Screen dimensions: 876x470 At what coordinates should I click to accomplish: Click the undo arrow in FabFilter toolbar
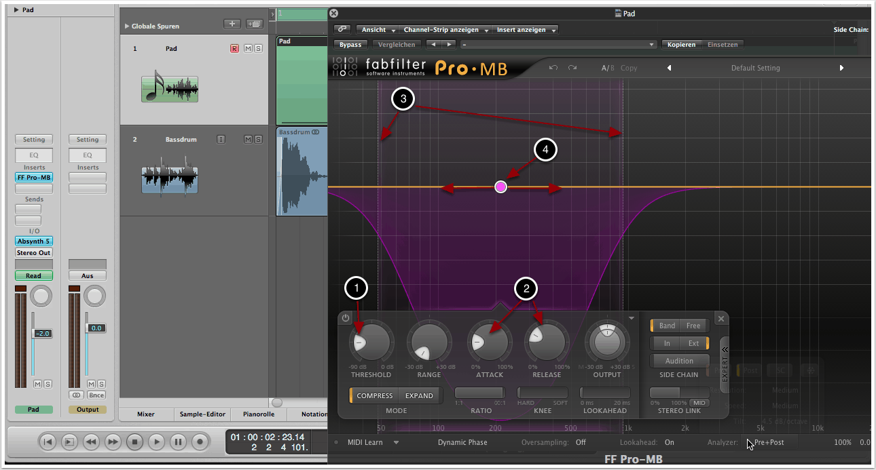pyautogui.click(x=553, y=68)
